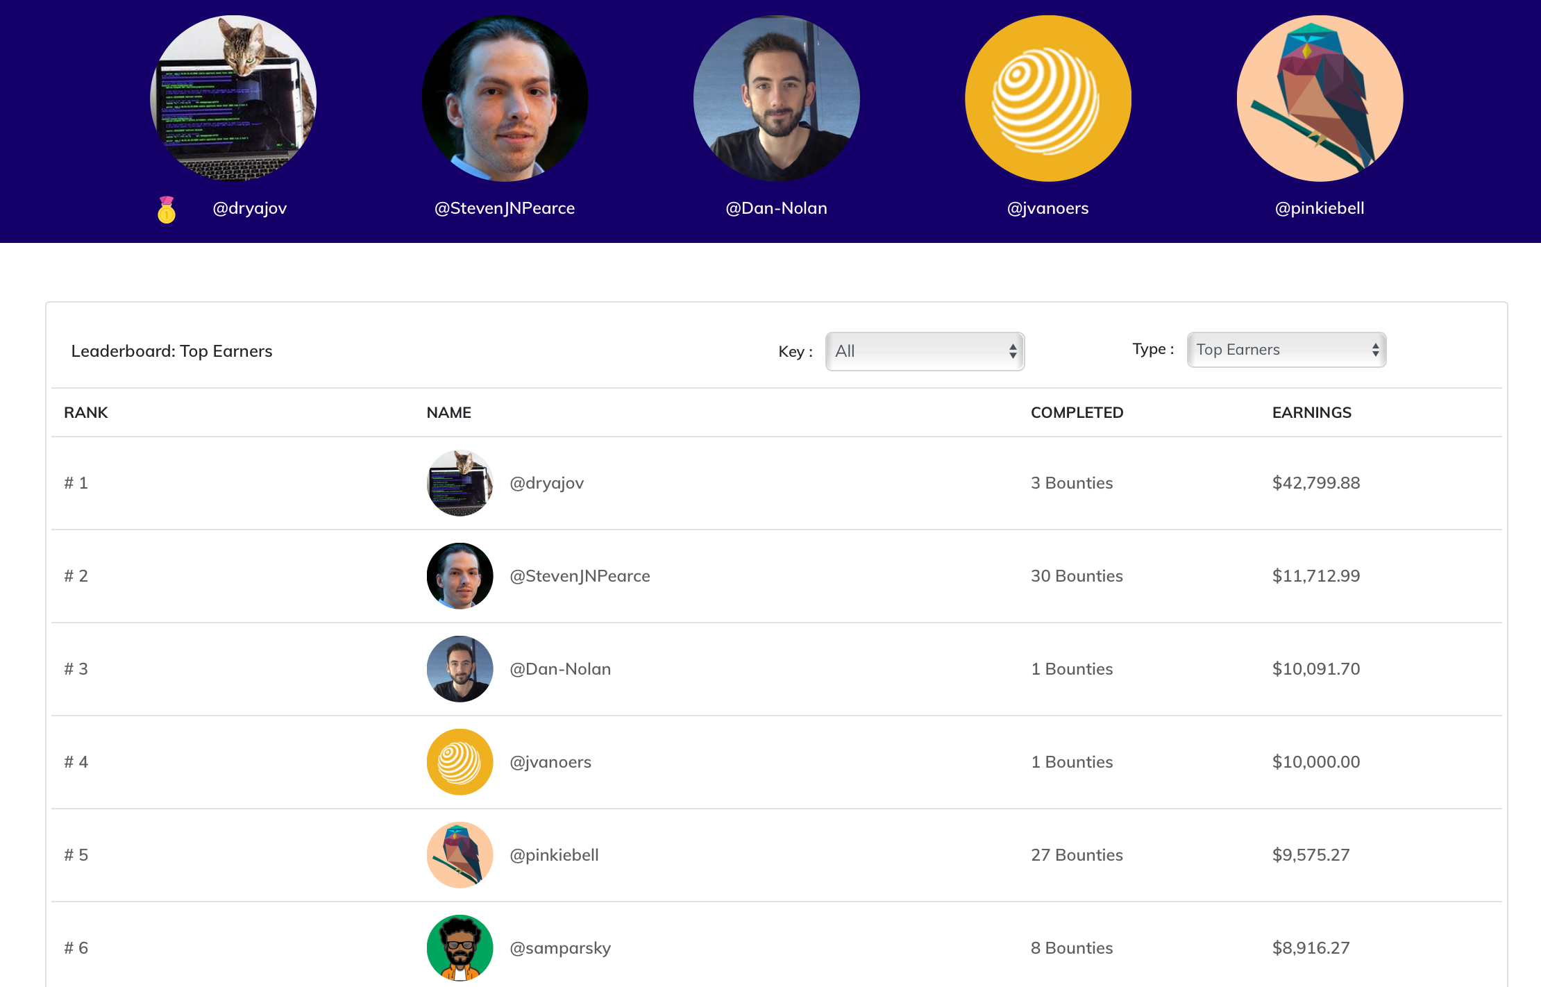Click StevenJNPearce's large banner avatar
1541x987 pixels.
pos(505,99)
